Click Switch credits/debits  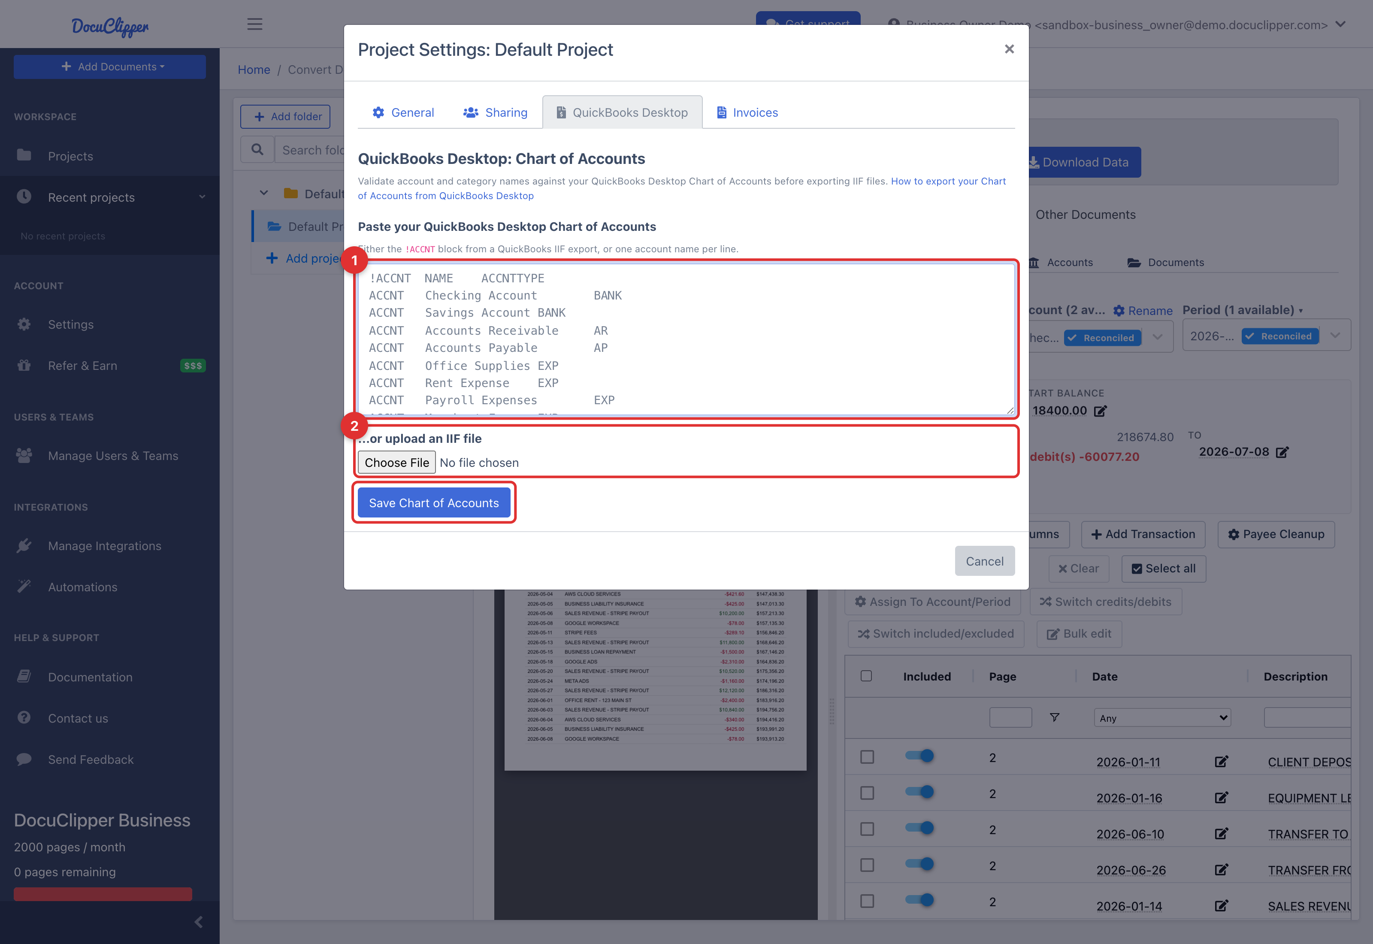pyautogui.click(x=1105, y=602)
